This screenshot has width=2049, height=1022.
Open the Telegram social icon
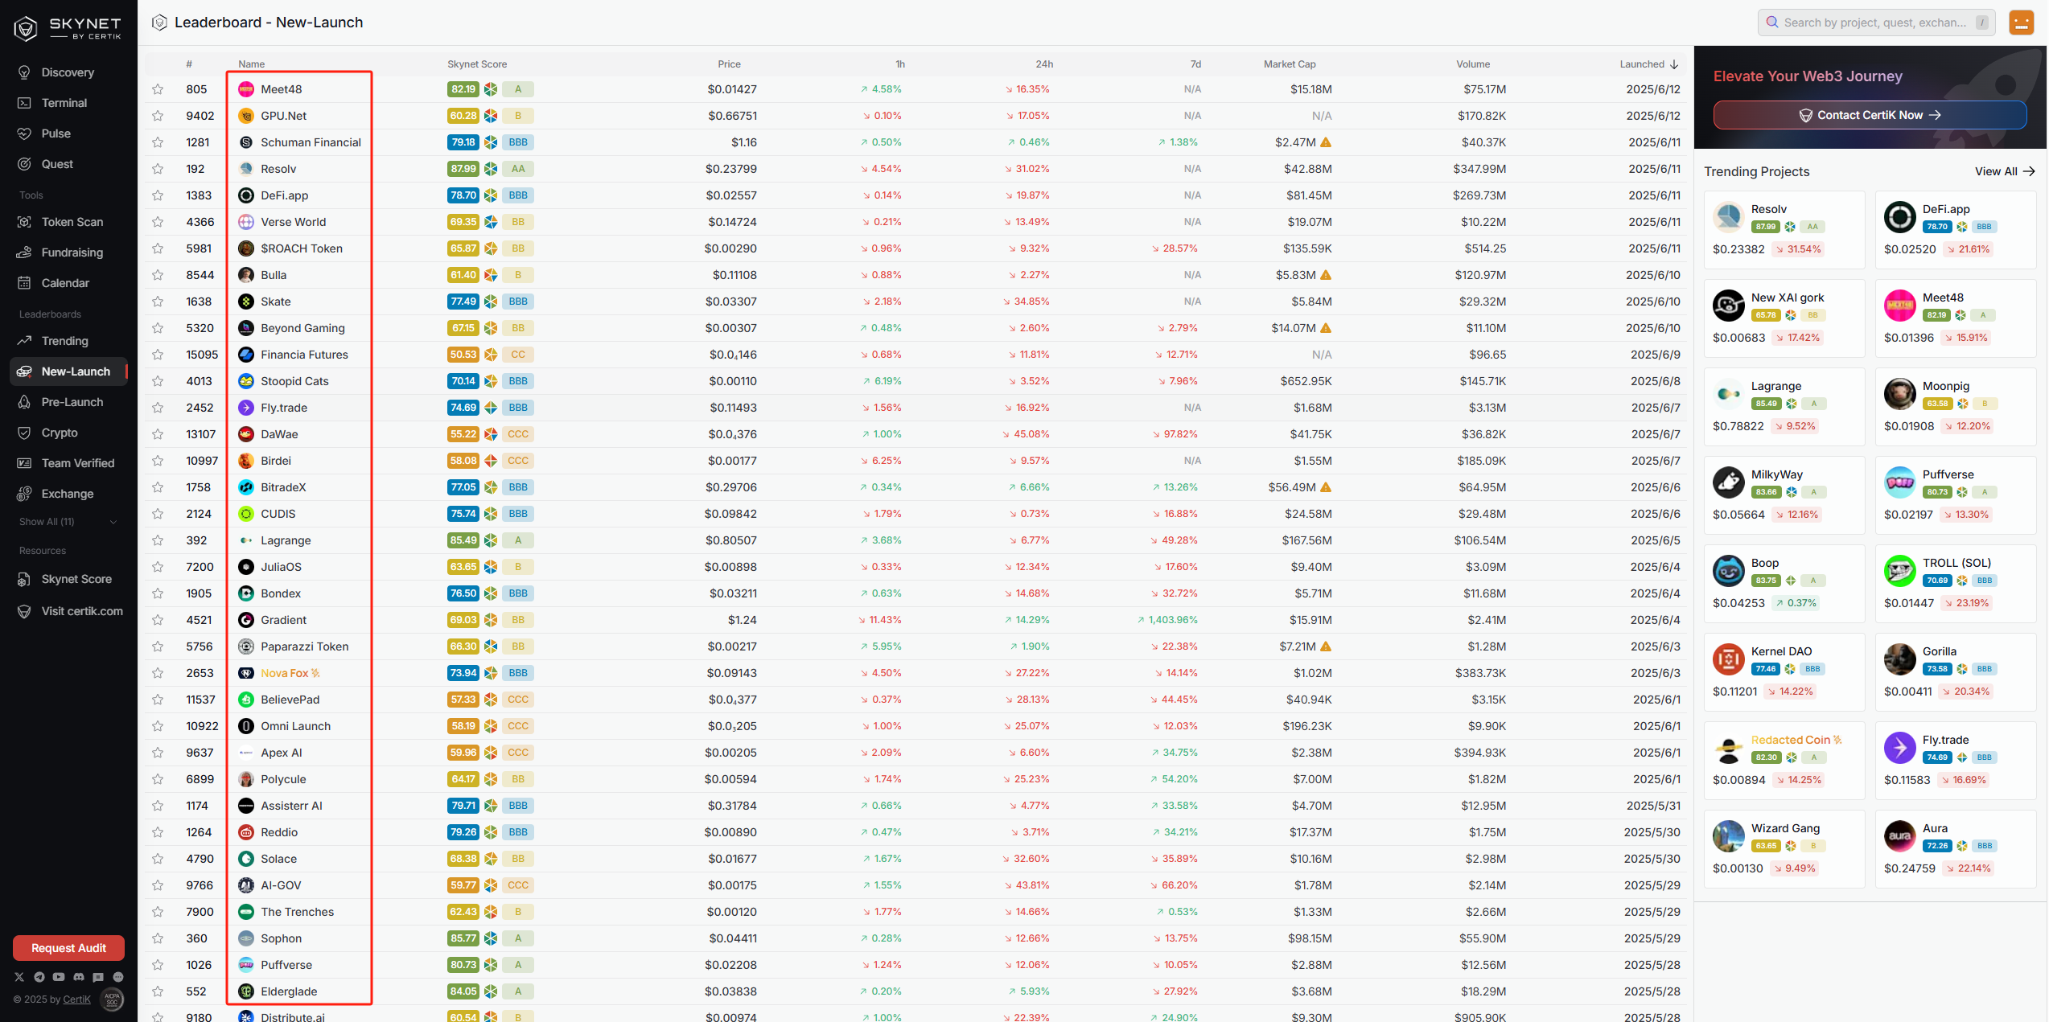pos(39,977)
